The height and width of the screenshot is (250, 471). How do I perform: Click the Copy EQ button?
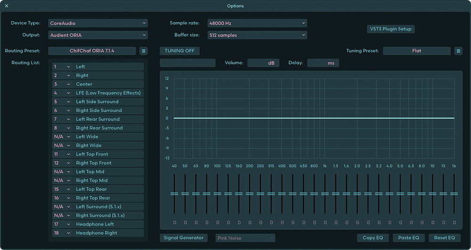click(x=373, y=238)
